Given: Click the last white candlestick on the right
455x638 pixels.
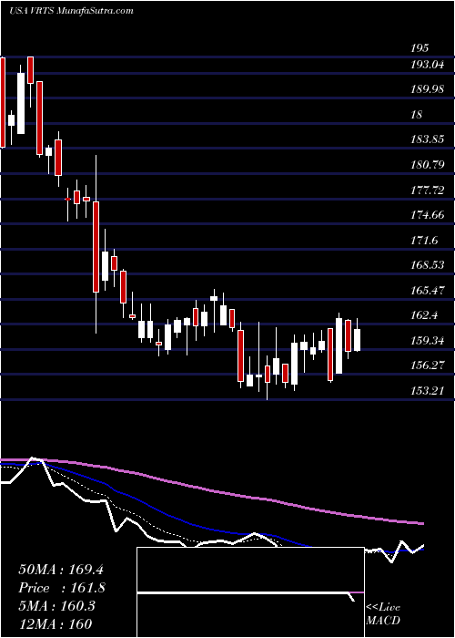Looking at the screenshot, I should coord(357,340).
